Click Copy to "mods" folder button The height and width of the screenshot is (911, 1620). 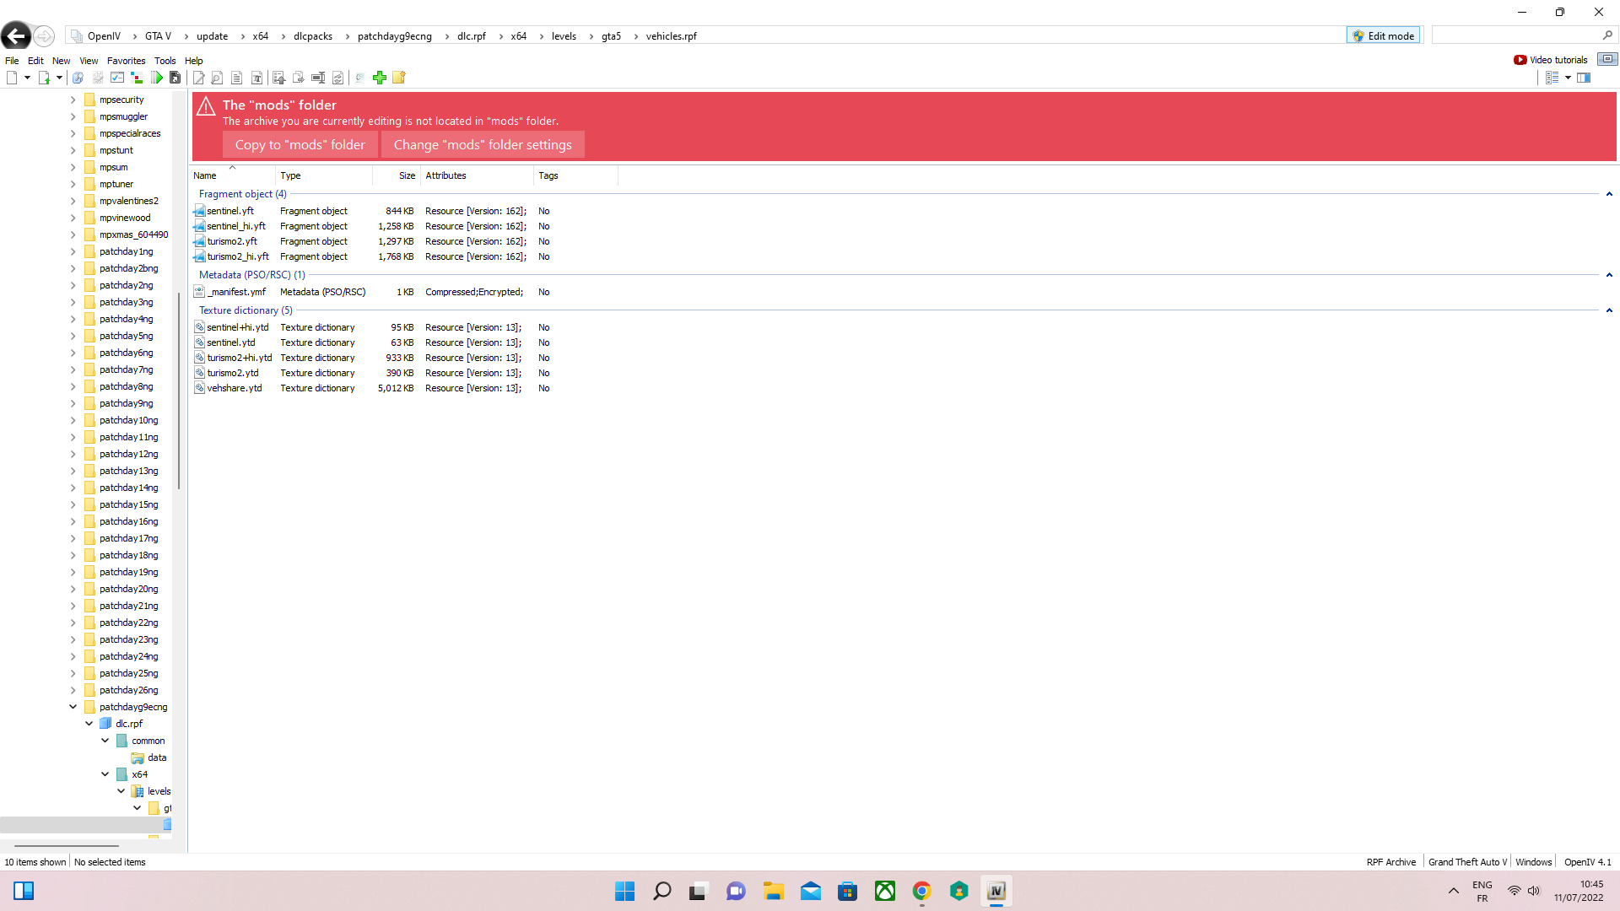click(x=300, y=144)
